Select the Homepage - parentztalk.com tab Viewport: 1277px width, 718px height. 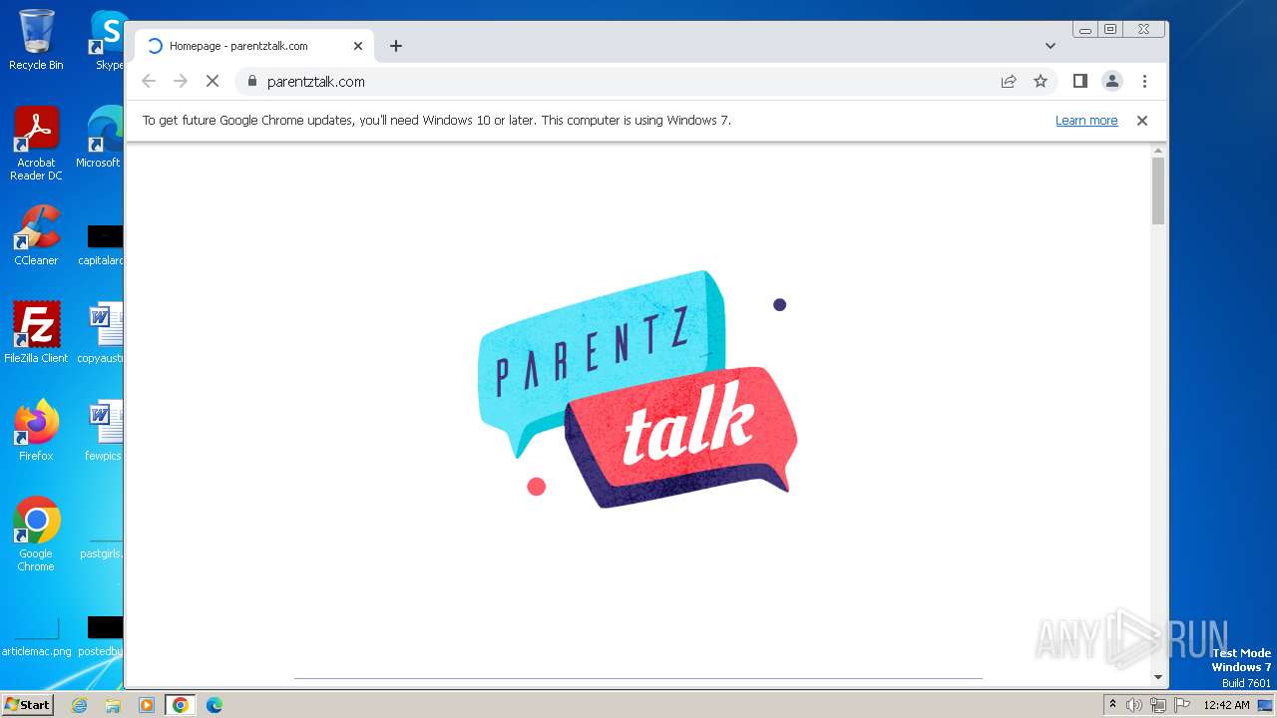254,46
